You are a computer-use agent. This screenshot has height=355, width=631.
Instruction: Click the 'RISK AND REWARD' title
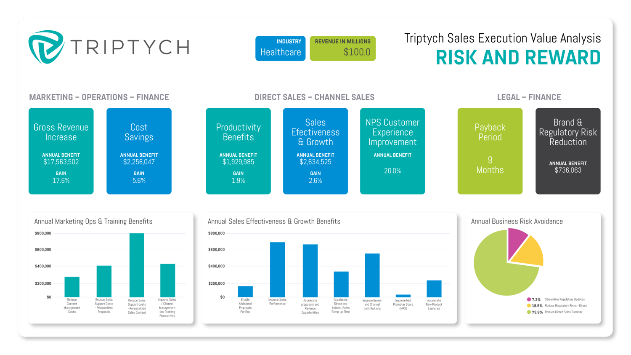click(518, 58)
